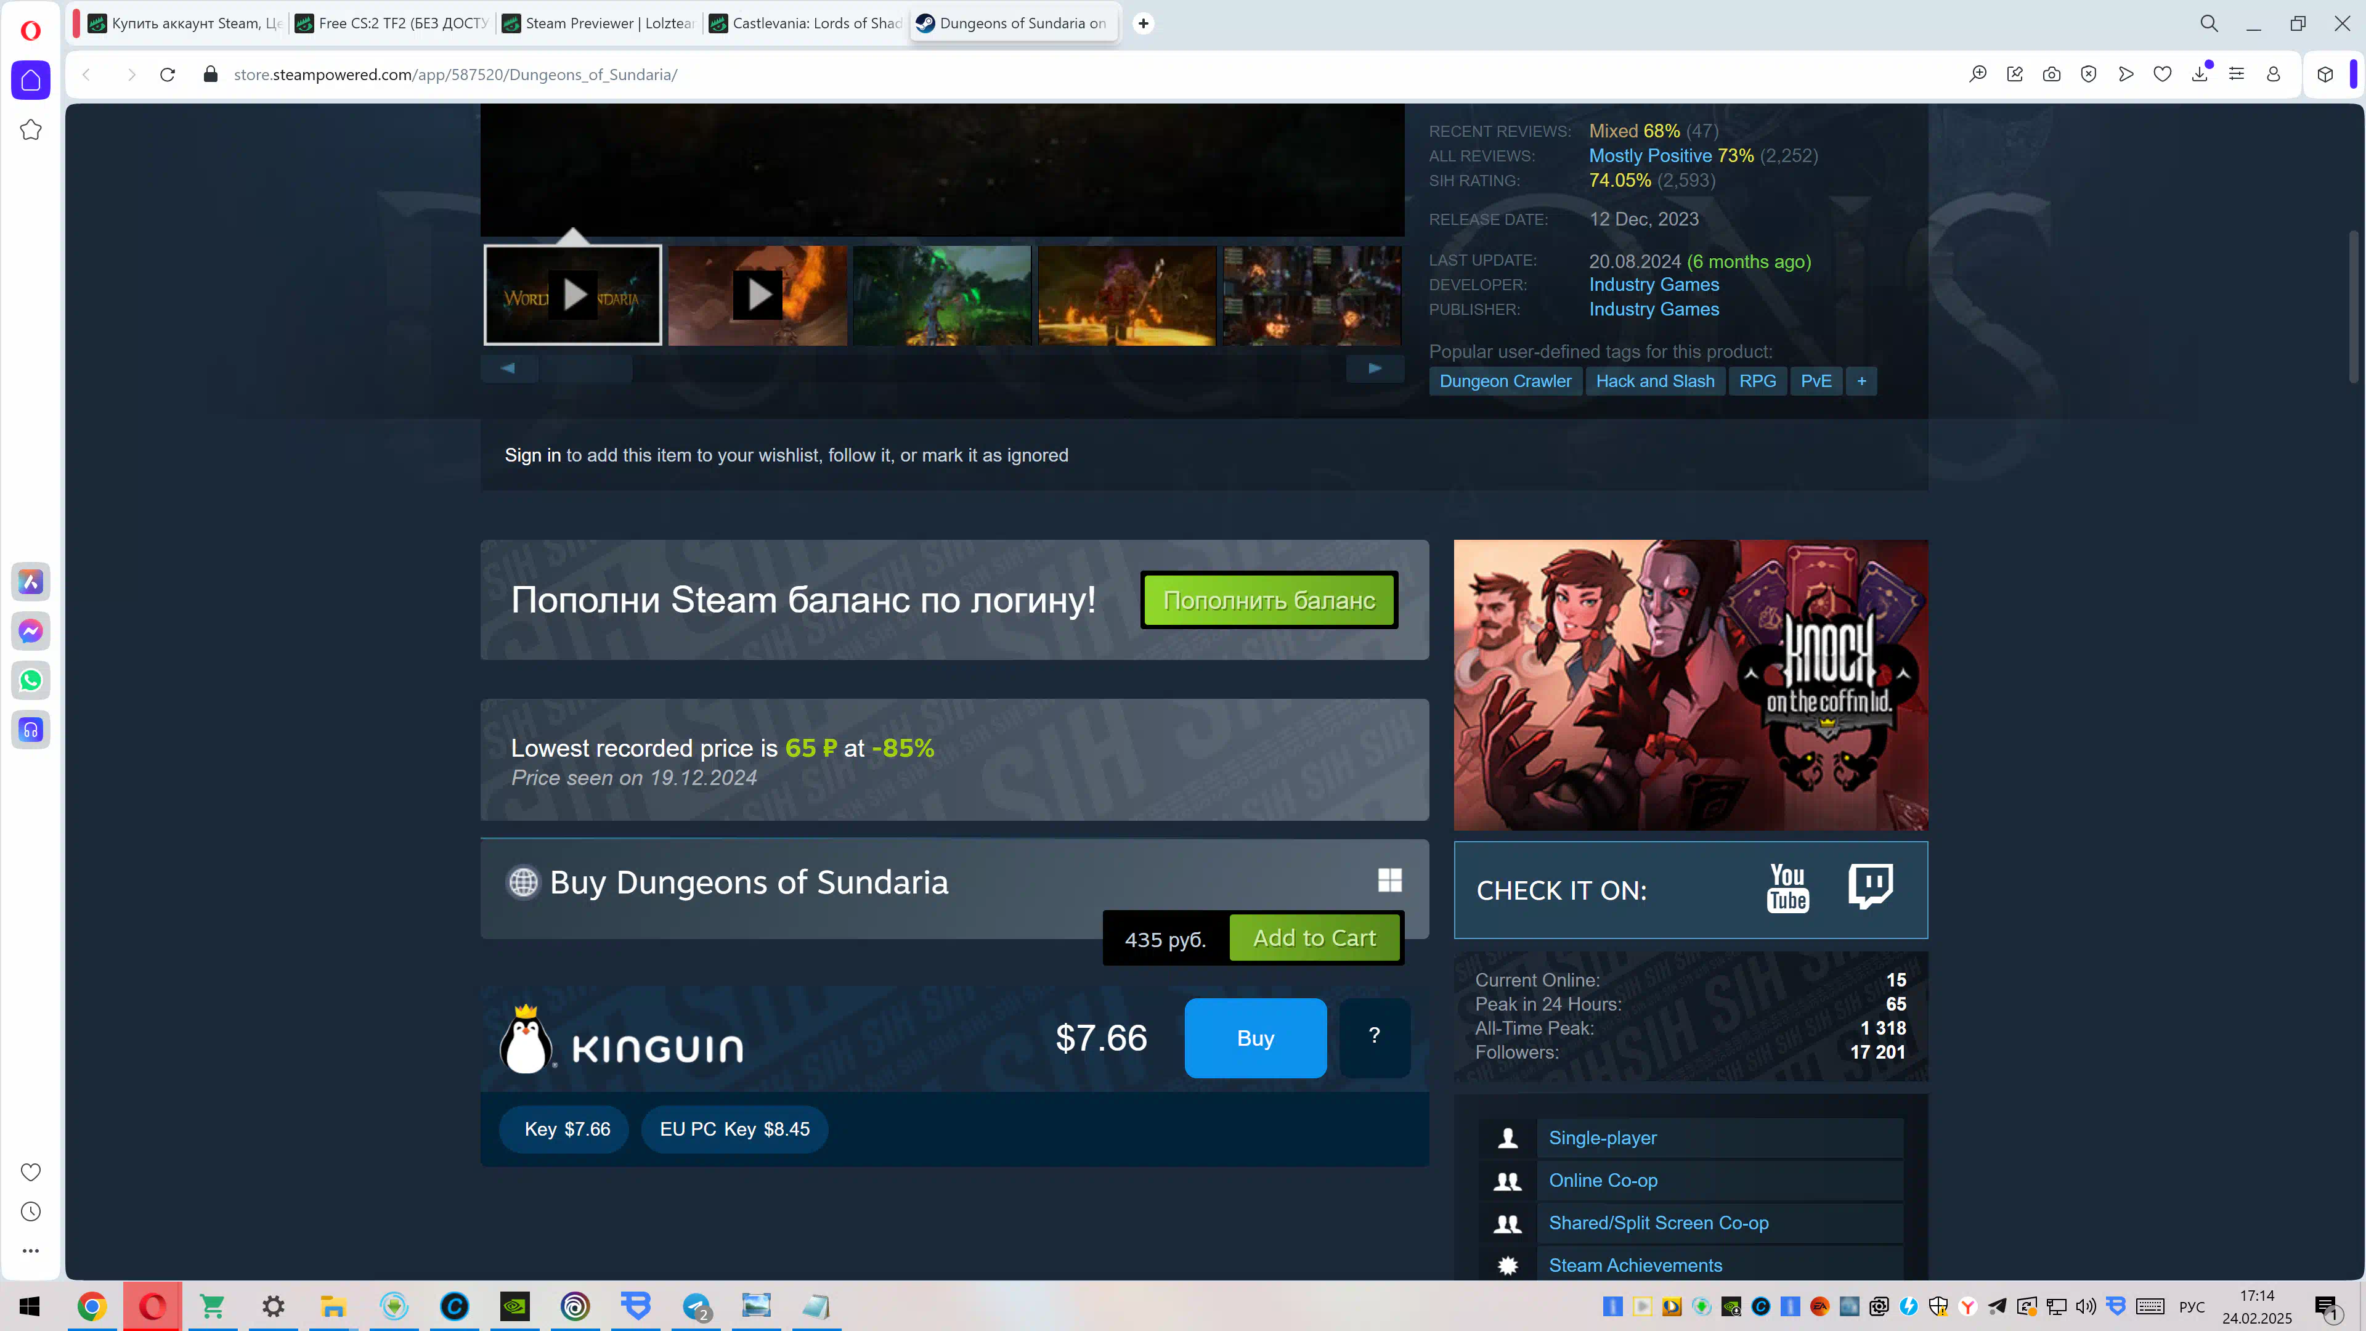Switch to the Купить аккаунт Steam tab
Screen dimensions: 2366x1331
[x=185, y=24]
